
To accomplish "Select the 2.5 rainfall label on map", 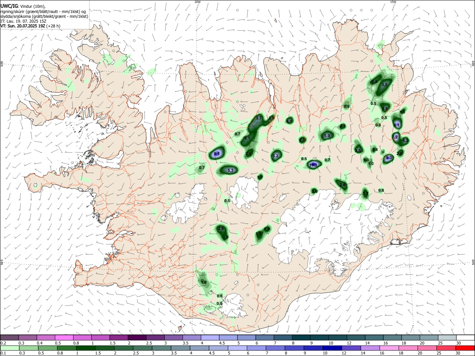I will point(302,140).
